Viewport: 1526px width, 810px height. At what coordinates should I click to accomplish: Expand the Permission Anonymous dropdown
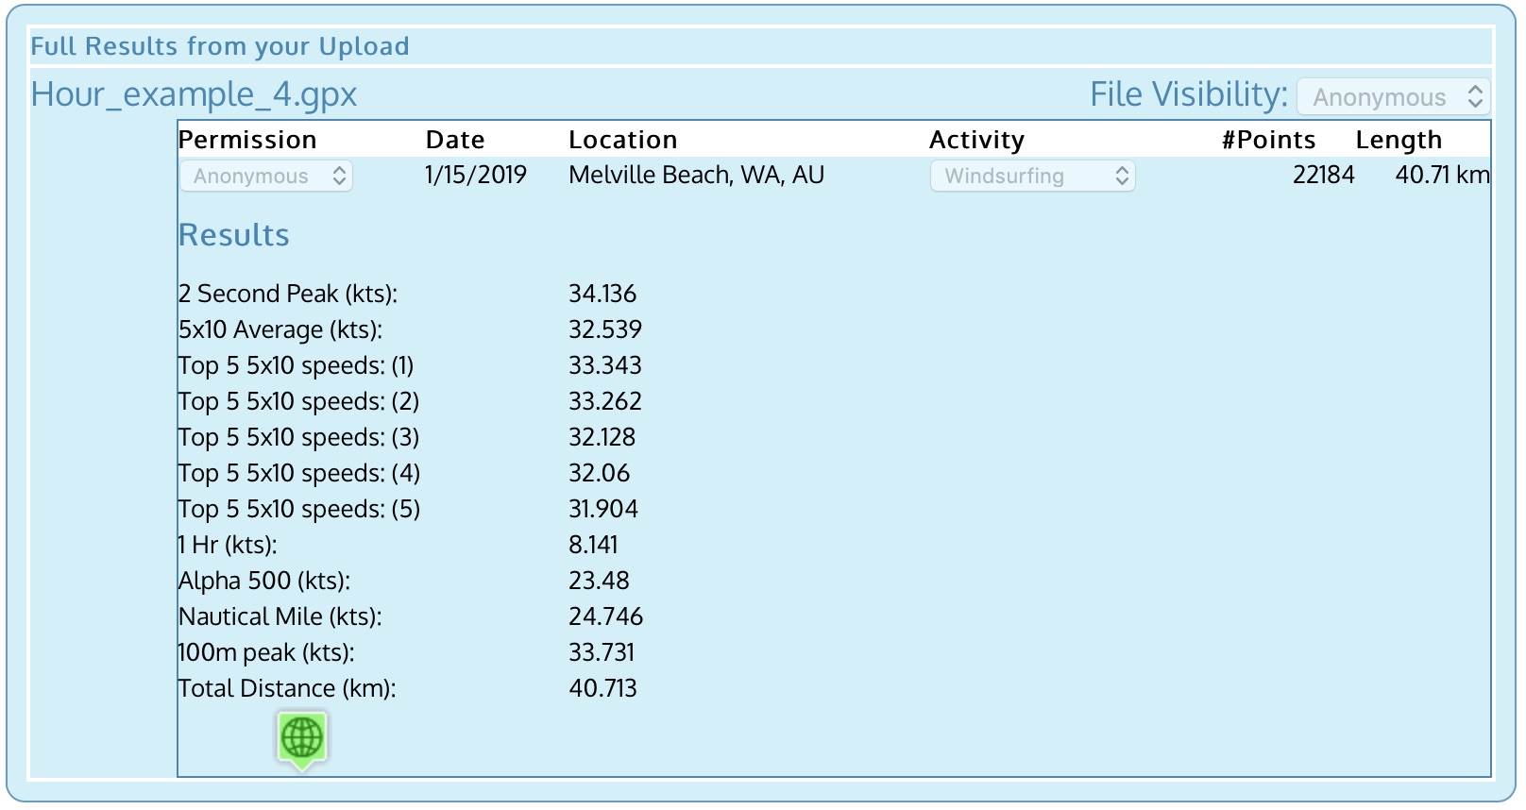point(266,176)
